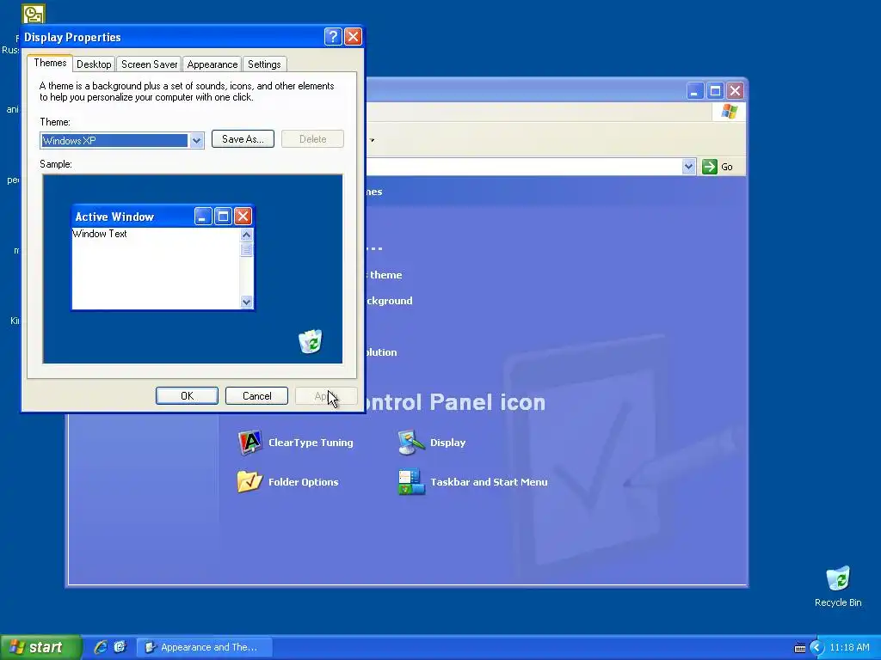The image size is (881, 660).
Task: Open the Display control panel icon
Action: [x=411, y=443]
